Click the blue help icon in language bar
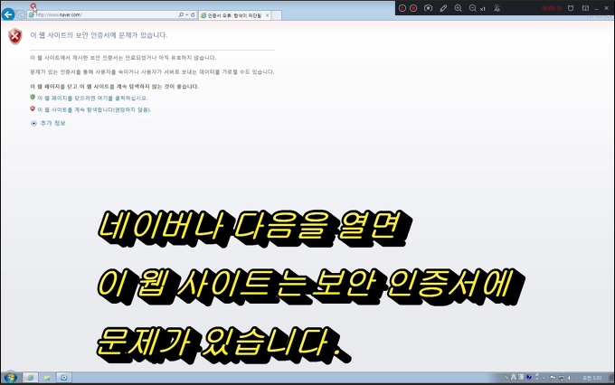615x385 pixels. tap(529, 377)
